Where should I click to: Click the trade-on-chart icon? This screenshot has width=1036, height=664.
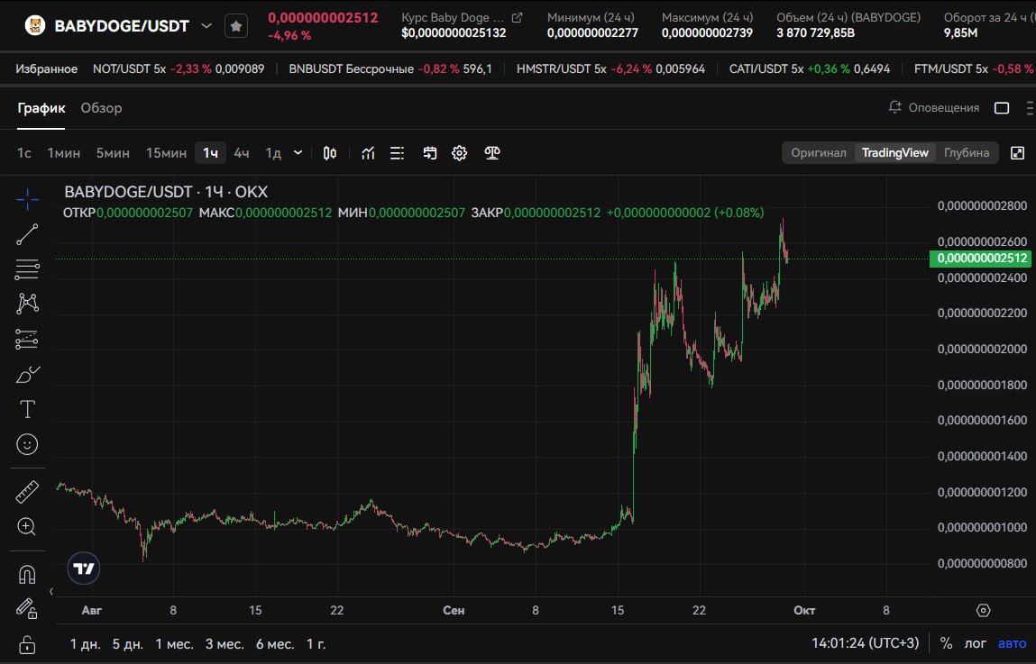click(429, 153)
